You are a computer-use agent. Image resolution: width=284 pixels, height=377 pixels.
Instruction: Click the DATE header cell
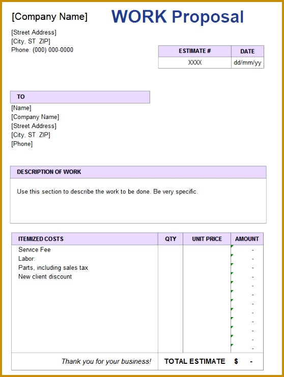[x=247, y=51]
